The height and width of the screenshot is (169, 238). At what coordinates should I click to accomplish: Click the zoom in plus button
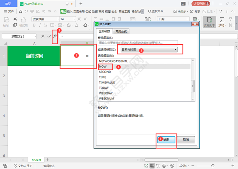pyautogui.click(x=233, y=166)
